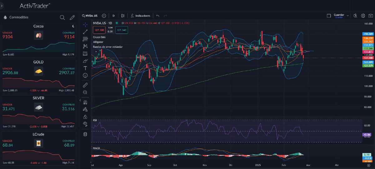The image size is (375, 169).
Task: Select the crosshair cursor tool
Action: 85,24
